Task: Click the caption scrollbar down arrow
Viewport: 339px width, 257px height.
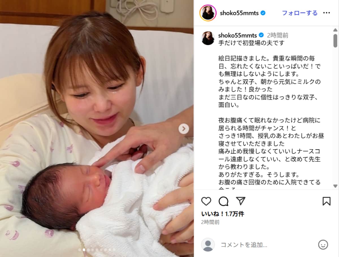Action: (x=335, y=186)
